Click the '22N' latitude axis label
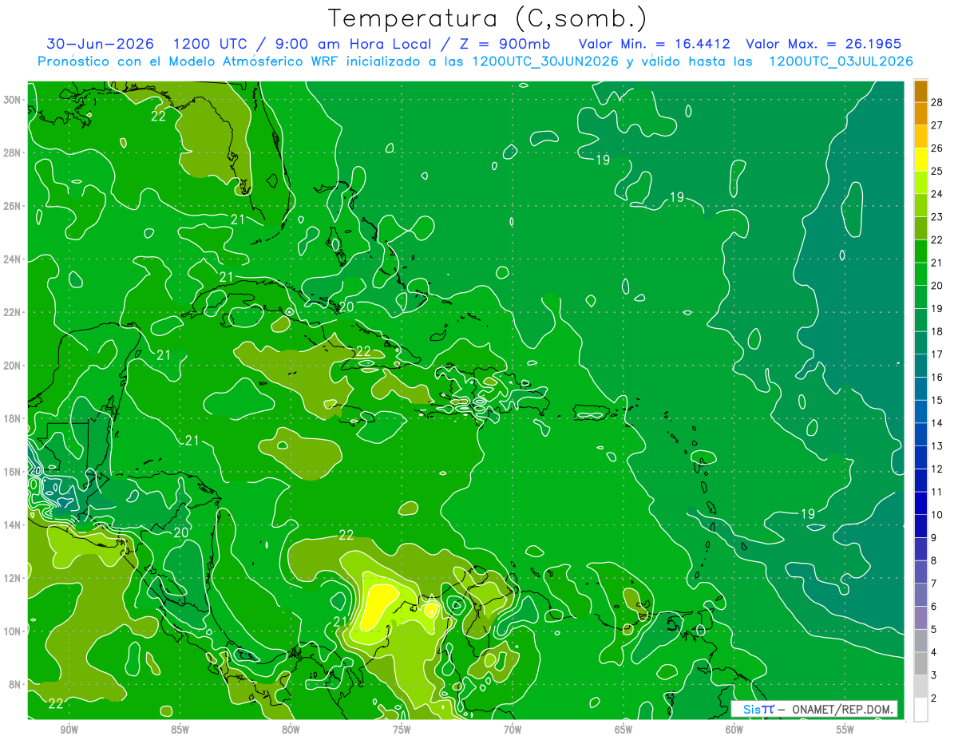This screenshot has height=740, width=958. [13, 312]
